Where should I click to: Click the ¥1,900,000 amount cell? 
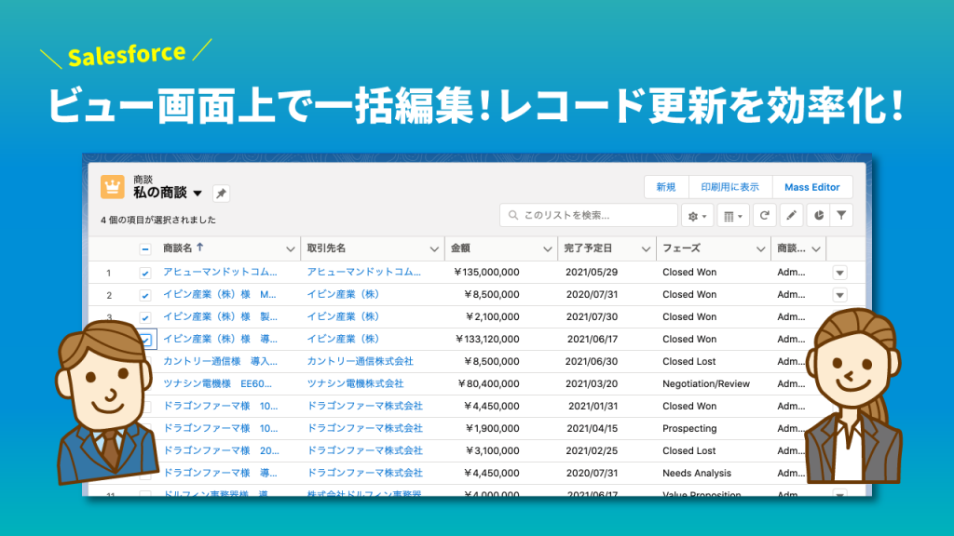[x=492, y=428]
